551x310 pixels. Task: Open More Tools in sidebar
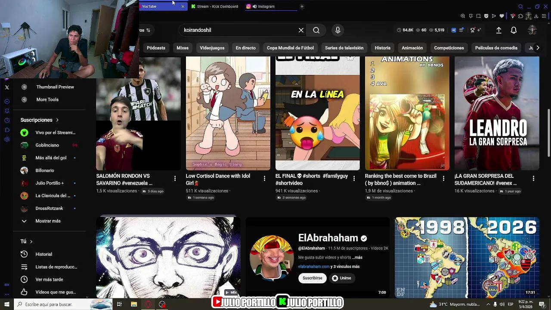(x=47, y=99)
